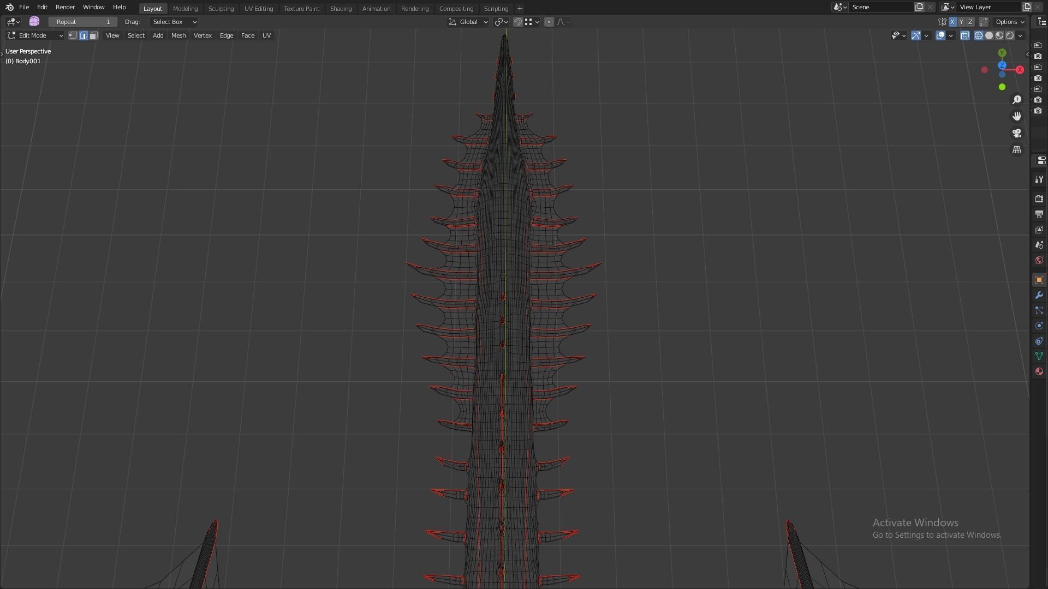Open Mesh menu
The height and width of the screenshot is (589, 1048).
tap(178, 35)
